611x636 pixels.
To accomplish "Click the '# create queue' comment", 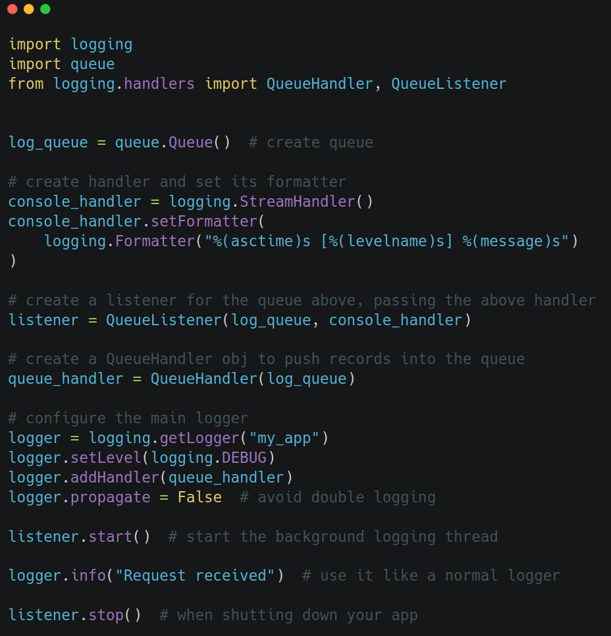I will tap(311, 142).
